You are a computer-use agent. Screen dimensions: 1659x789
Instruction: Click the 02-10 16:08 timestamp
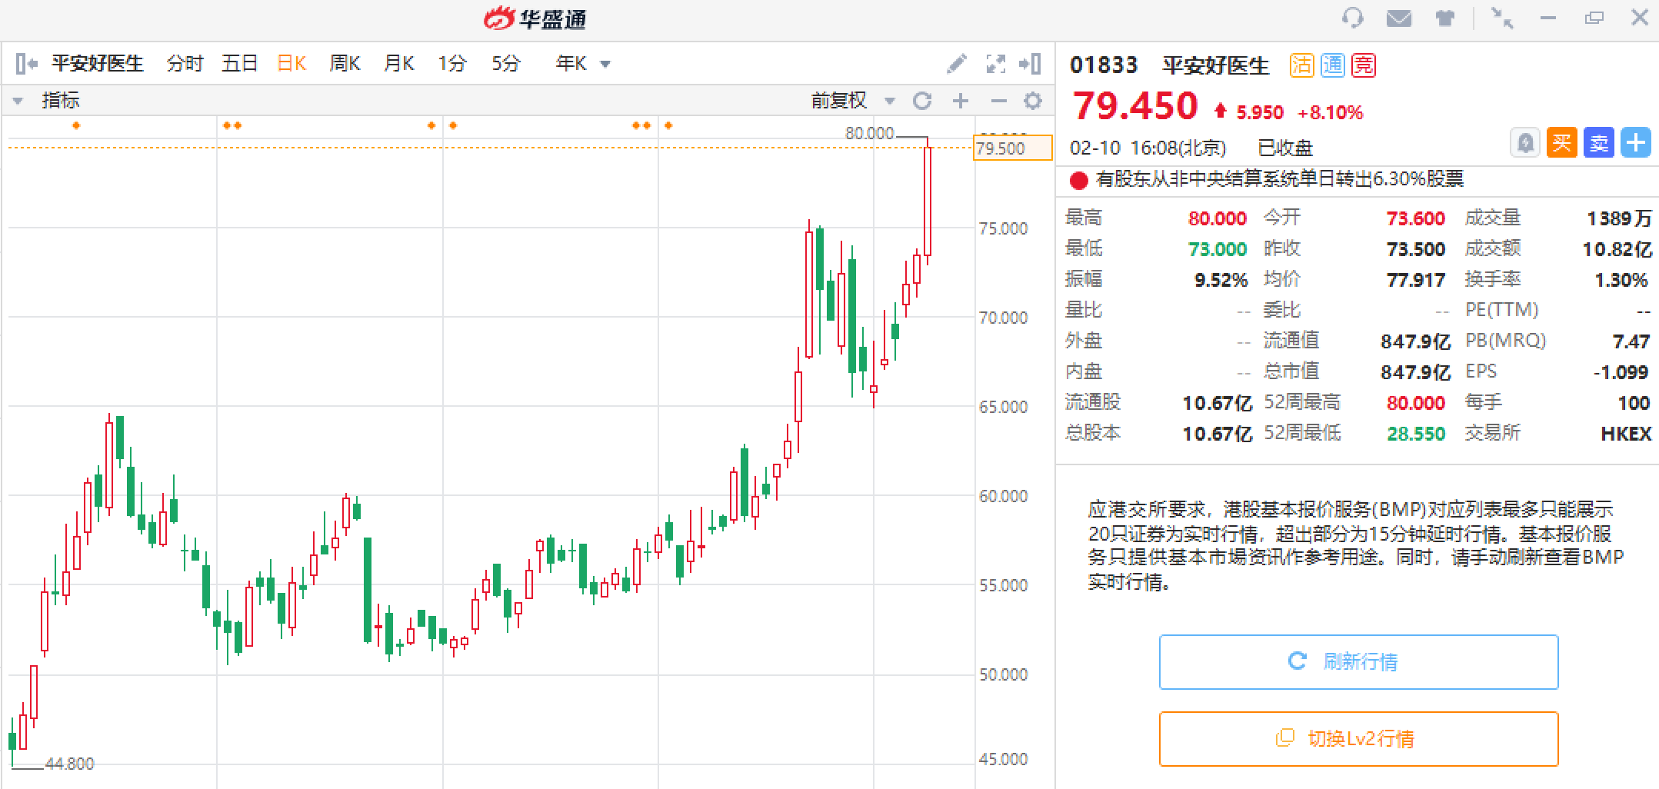[1148, 148]
